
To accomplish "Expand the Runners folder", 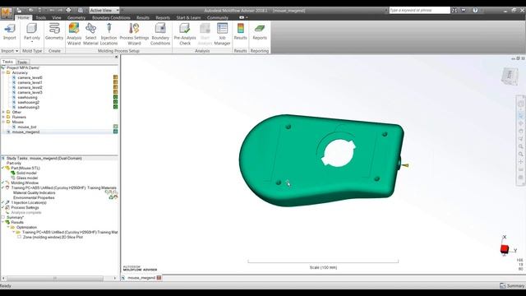I will 3,117.
